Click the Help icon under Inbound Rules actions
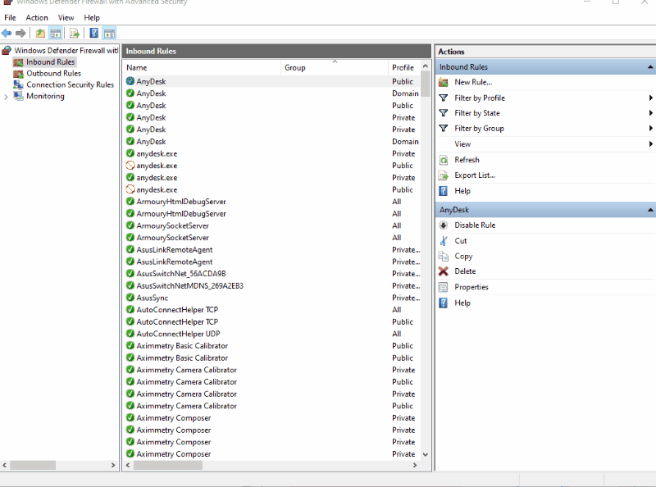 [x=444, y=191]
